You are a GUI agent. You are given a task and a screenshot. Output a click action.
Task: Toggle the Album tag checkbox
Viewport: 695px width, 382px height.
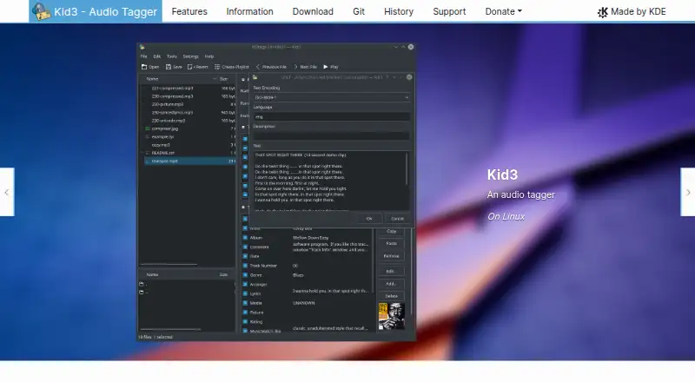pos(245,238)
